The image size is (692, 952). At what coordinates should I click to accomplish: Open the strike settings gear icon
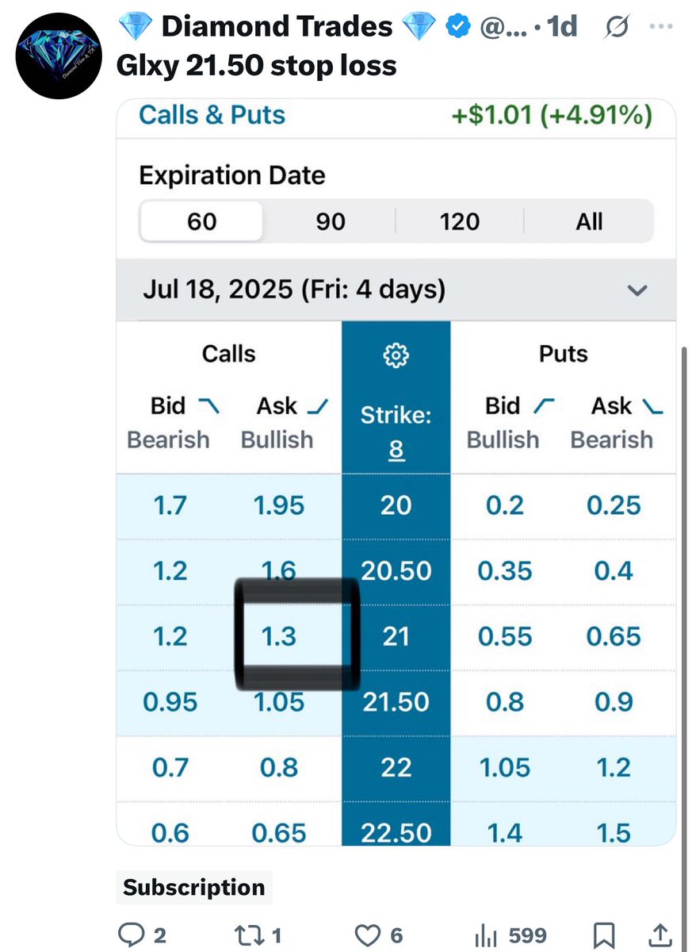[396, 355]
